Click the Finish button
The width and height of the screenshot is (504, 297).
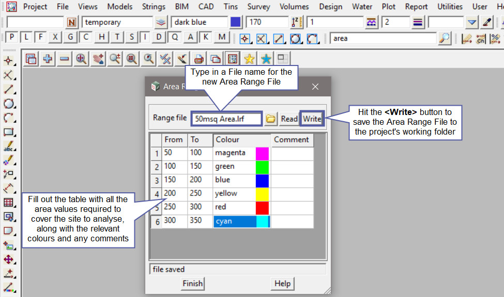(x=192, y=284)
